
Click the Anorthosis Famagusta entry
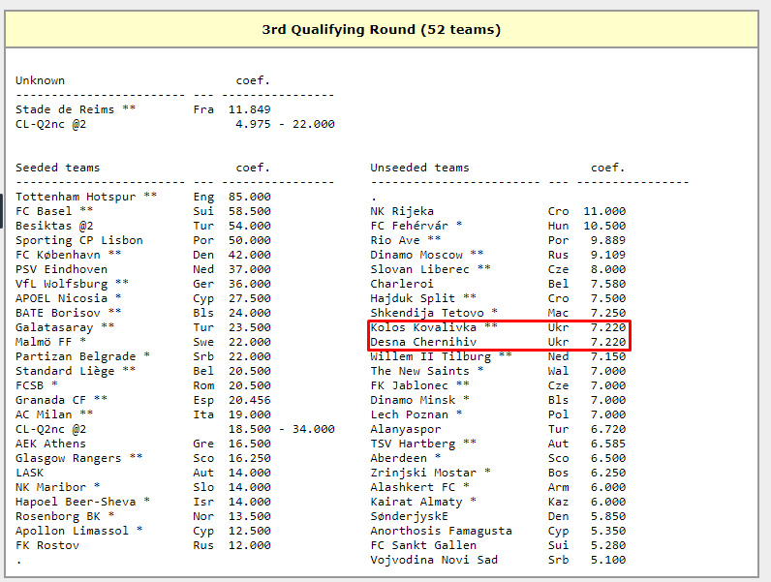[441, 531]
